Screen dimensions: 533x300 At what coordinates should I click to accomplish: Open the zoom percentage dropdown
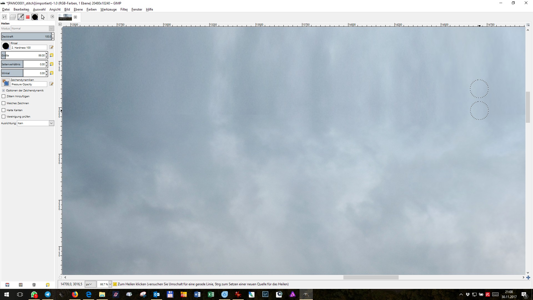(110, 284)
